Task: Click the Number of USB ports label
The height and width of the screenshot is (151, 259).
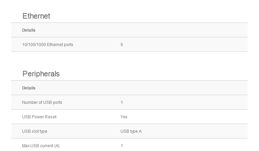Action: [x=42, y=103]
